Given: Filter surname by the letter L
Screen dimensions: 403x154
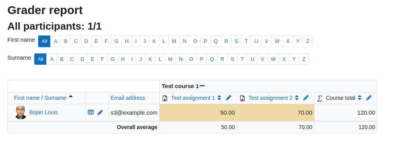Looking at the screenshot, I should click(160, 59).
